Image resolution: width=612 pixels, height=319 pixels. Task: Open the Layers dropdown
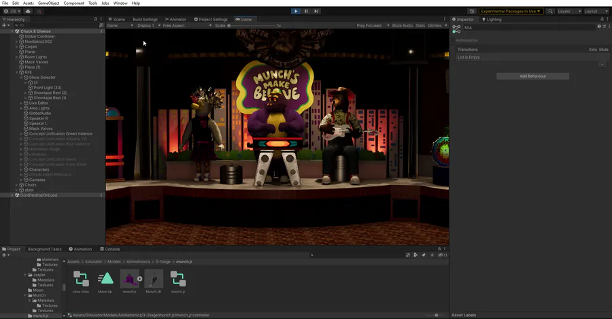(x=568, y=11)
